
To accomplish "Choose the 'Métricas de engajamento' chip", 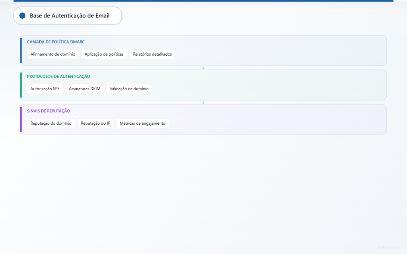I will (x=142, y=123).
